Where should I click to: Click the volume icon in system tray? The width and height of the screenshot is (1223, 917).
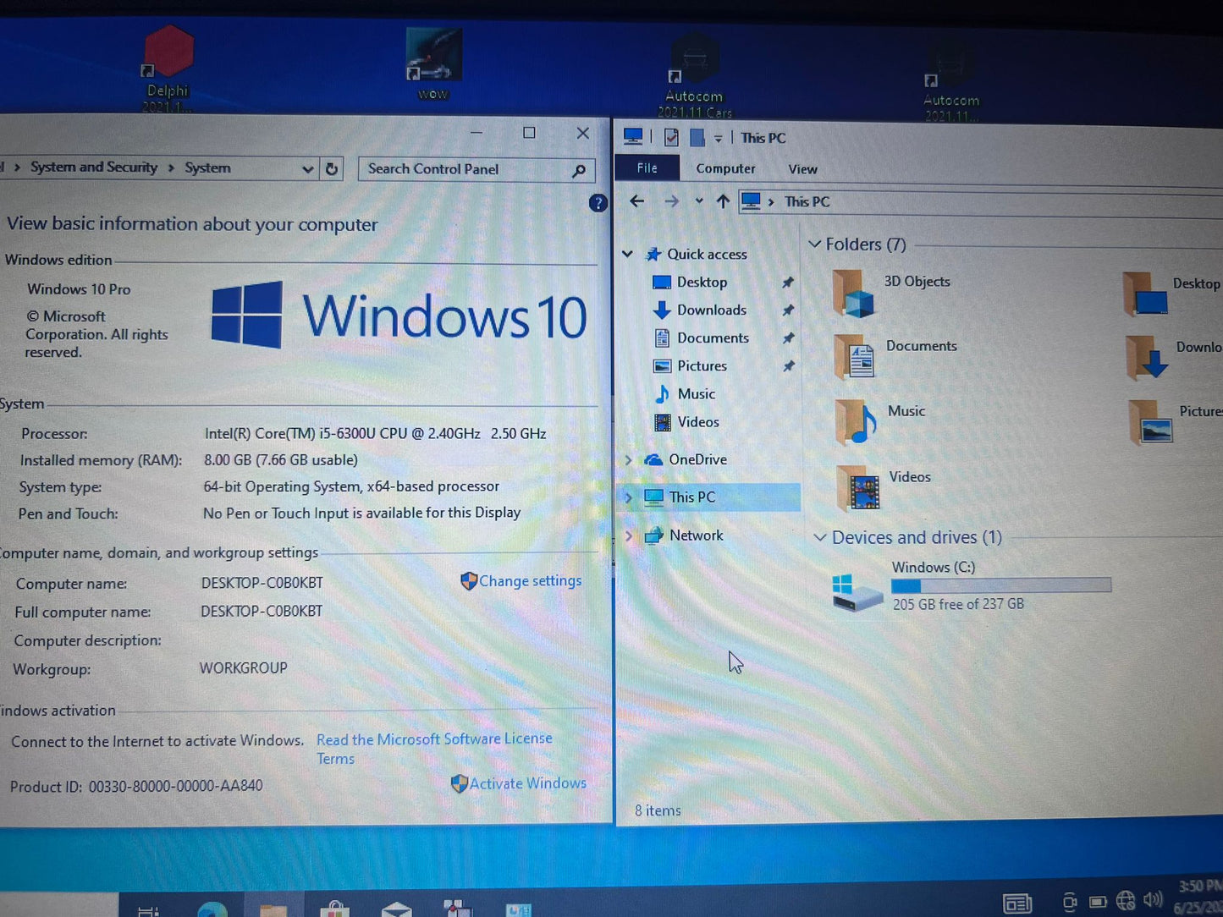1153,900
